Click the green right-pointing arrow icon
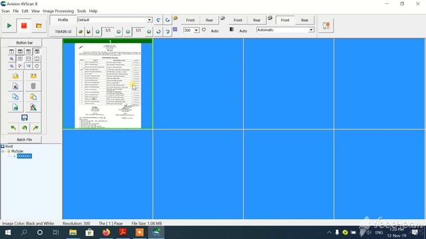The image size is (426, 239). pos(35,128)
